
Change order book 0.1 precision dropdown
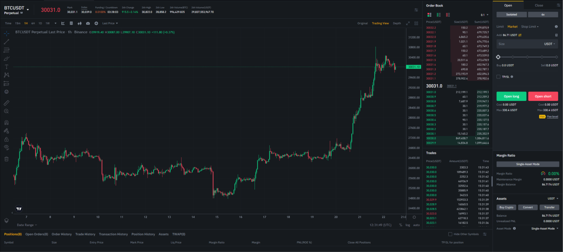point(485,15)
